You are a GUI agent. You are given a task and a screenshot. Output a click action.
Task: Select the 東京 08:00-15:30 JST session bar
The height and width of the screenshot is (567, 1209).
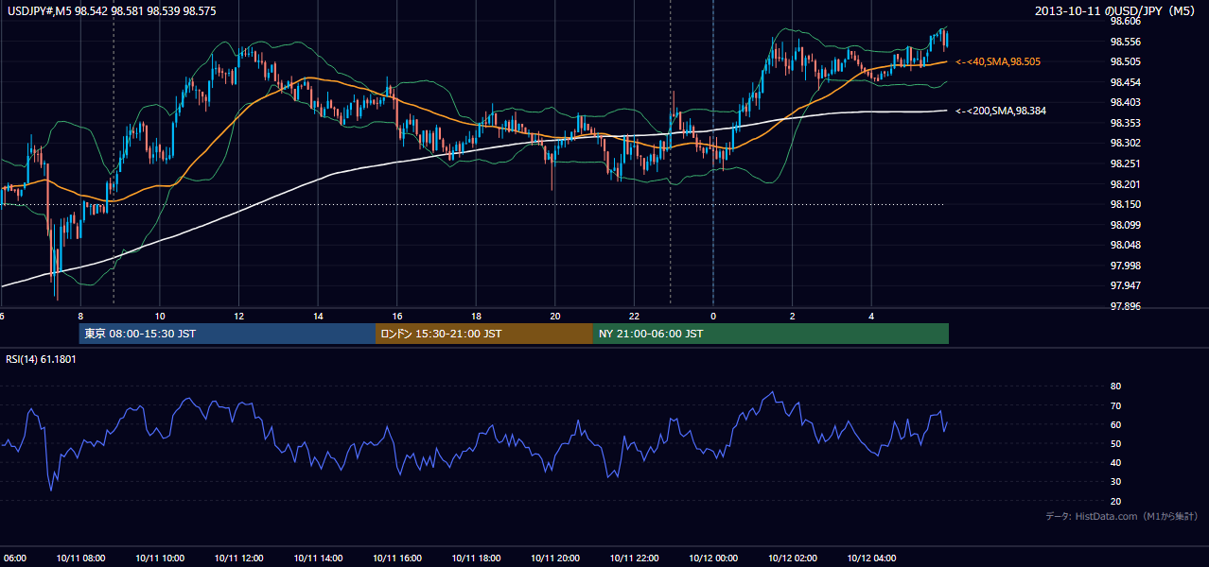point(227,334)
